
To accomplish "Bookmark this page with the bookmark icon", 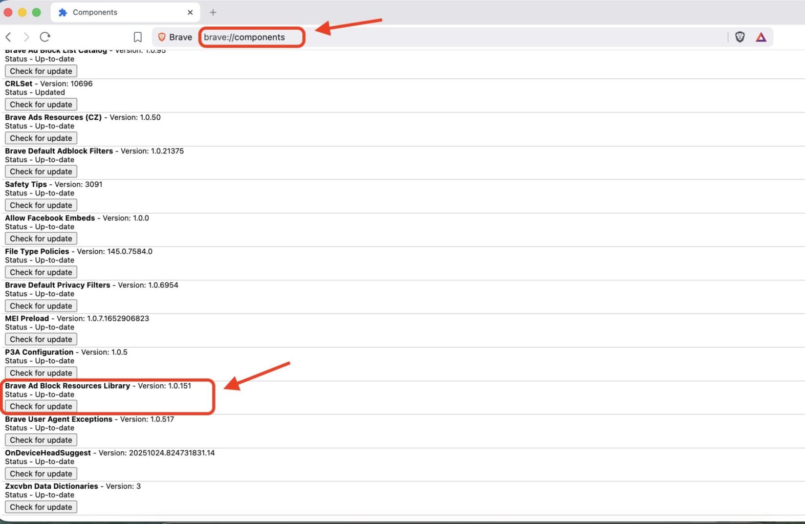I will 138,37.
